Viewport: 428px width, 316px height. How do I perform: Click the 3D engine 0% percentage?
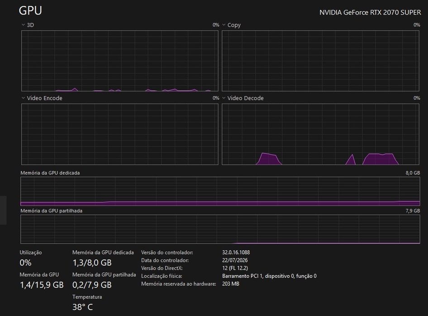tap(216, 25)
